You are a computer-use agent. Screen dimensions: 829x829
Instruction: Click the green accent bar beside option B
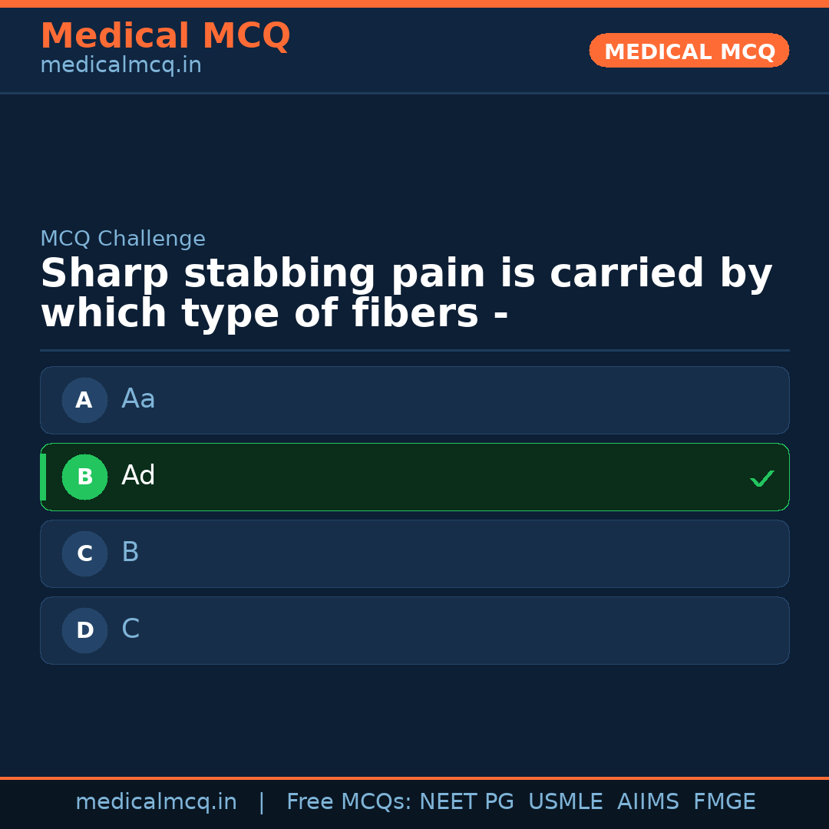click(x=43, y=477)
